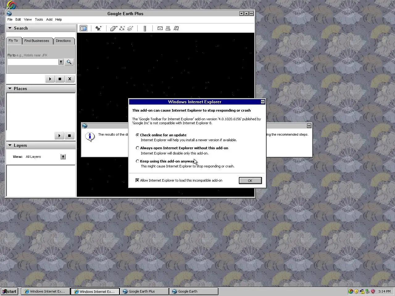Image resolution: width=395 pixels, height=296 pixels.
Task: Click the Internet Explorer dialog title bar button
Action: pyautogui.click(x=263, y=102)
